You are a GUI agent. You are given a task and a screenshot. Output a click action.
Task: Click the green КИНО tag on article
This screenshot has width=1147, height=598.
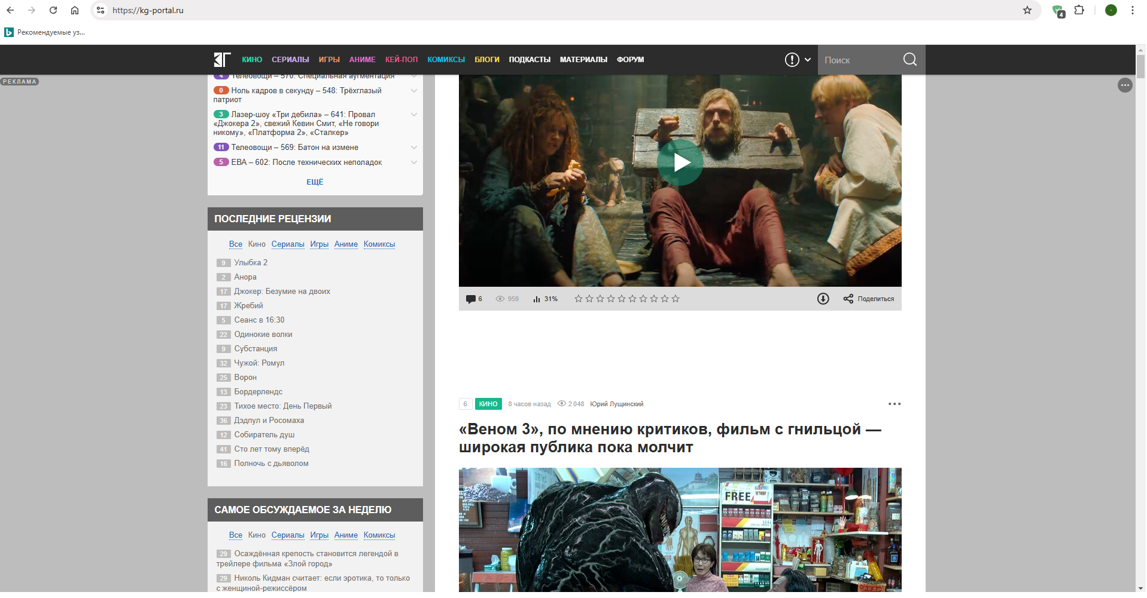tap(488, 404)
